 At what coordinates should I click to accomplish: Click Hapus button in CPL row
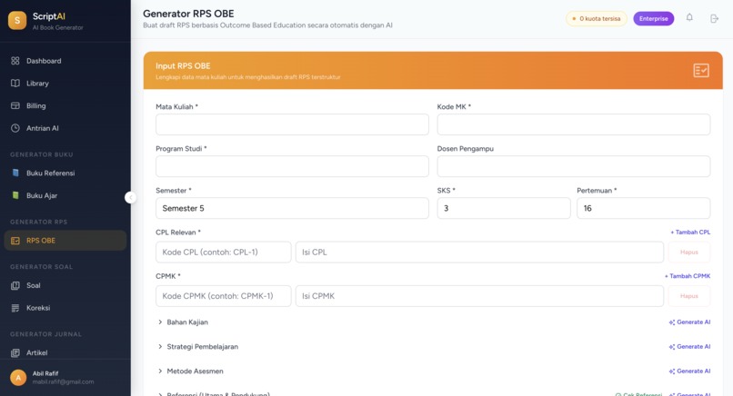(689, 252)
